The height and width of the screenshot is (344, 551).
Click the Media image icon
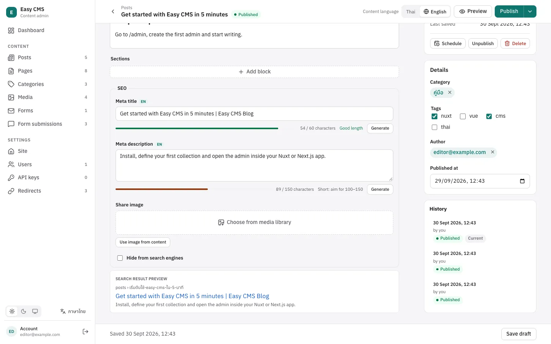(11, 97)
